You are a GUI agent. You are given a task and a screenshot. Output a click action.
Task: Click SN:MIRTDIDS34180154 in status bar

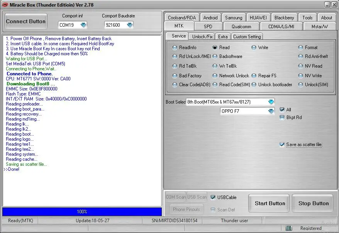(x=174, y=221)
